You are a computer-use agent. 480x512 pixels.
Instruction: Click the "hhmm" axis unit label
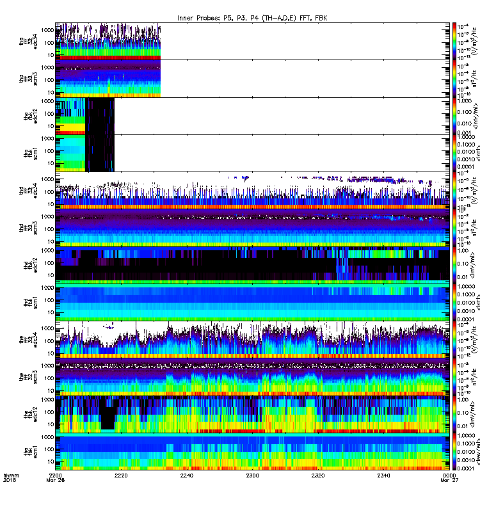(11, 476)
